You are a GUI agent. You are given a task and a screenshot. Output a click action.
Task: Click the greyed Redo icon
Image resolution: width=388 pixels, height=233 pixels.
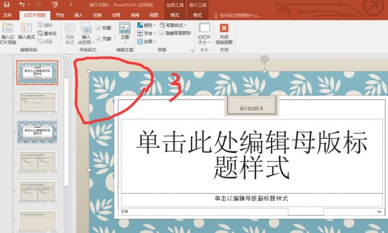(38, 5)
